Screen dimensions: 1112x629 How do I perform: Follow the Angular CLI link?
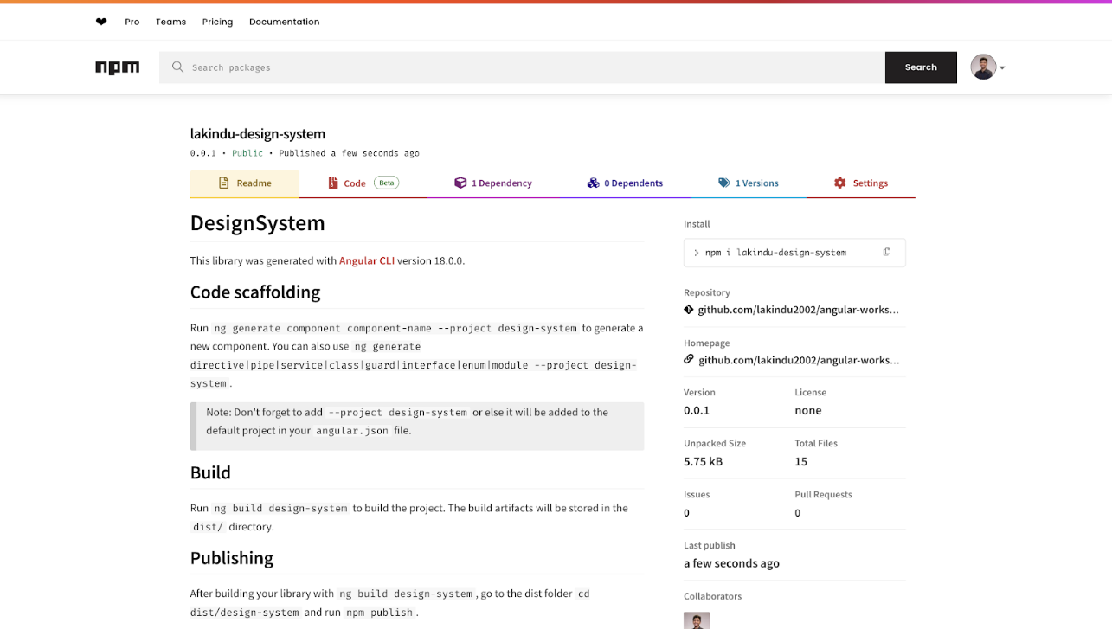pyautogui.click(x=366, y=260)
